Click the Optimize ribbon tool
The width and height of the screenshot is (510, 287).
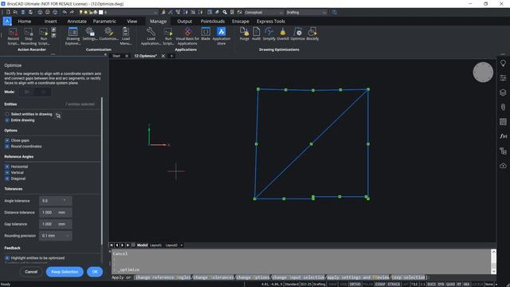(297, 33)
